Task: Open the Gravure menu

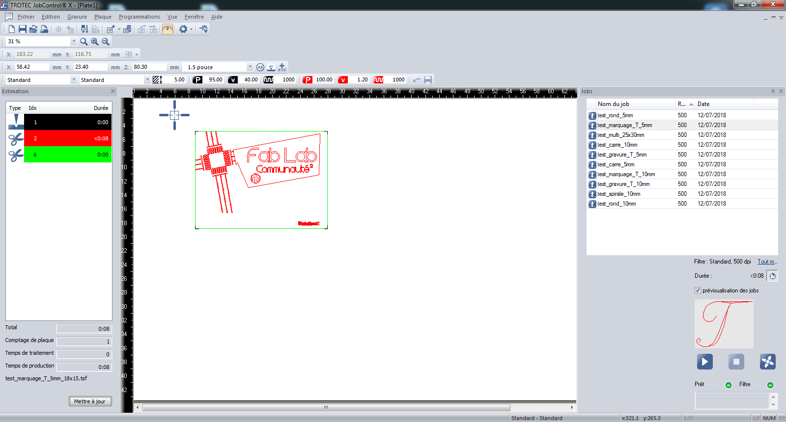Action: point(77,17)
